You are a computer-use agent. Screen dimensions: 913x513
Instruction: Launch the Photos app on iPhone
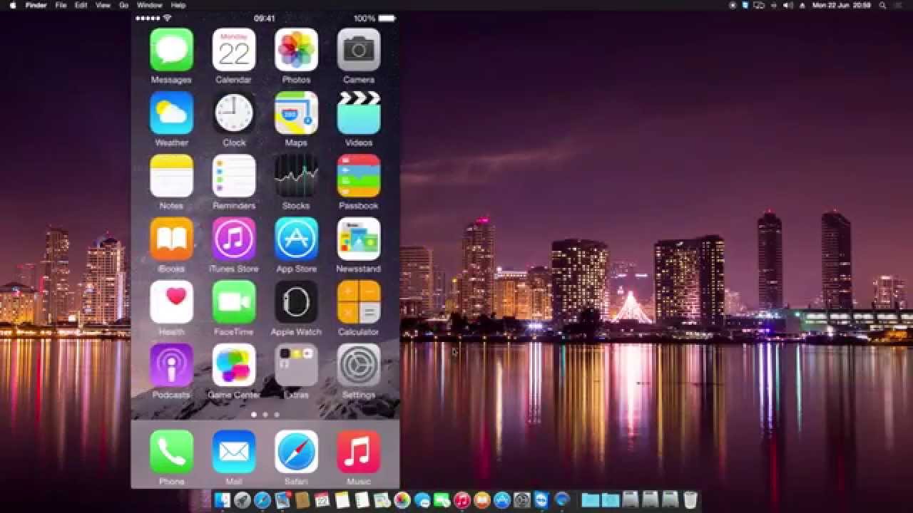click(x=296, y=49)
